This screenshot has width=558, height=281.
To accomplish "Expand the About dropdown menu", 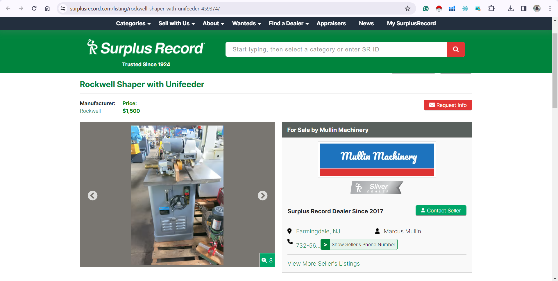I will (x=213, y=24).
